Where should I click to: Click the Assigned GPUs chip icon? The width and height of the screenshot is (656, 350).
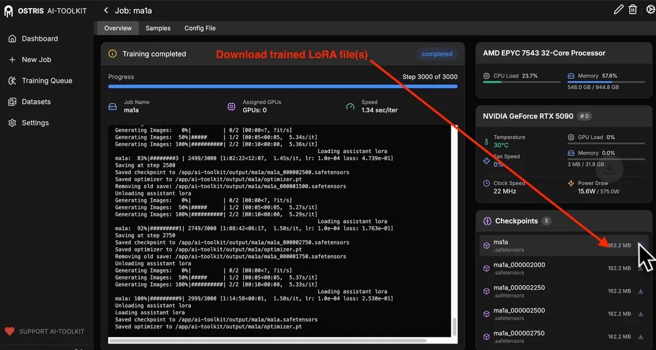231,106
